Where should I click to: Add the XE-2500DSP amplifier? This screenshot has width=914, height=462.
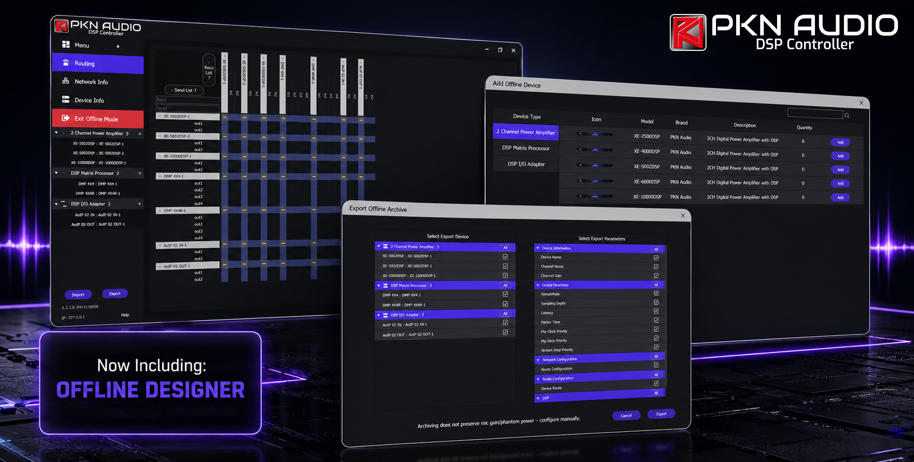pyautogui.click(x=840, y=142)
